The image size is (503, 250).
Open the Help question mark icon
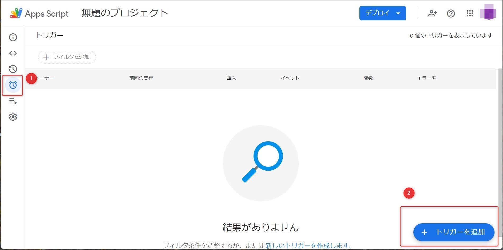451,13
